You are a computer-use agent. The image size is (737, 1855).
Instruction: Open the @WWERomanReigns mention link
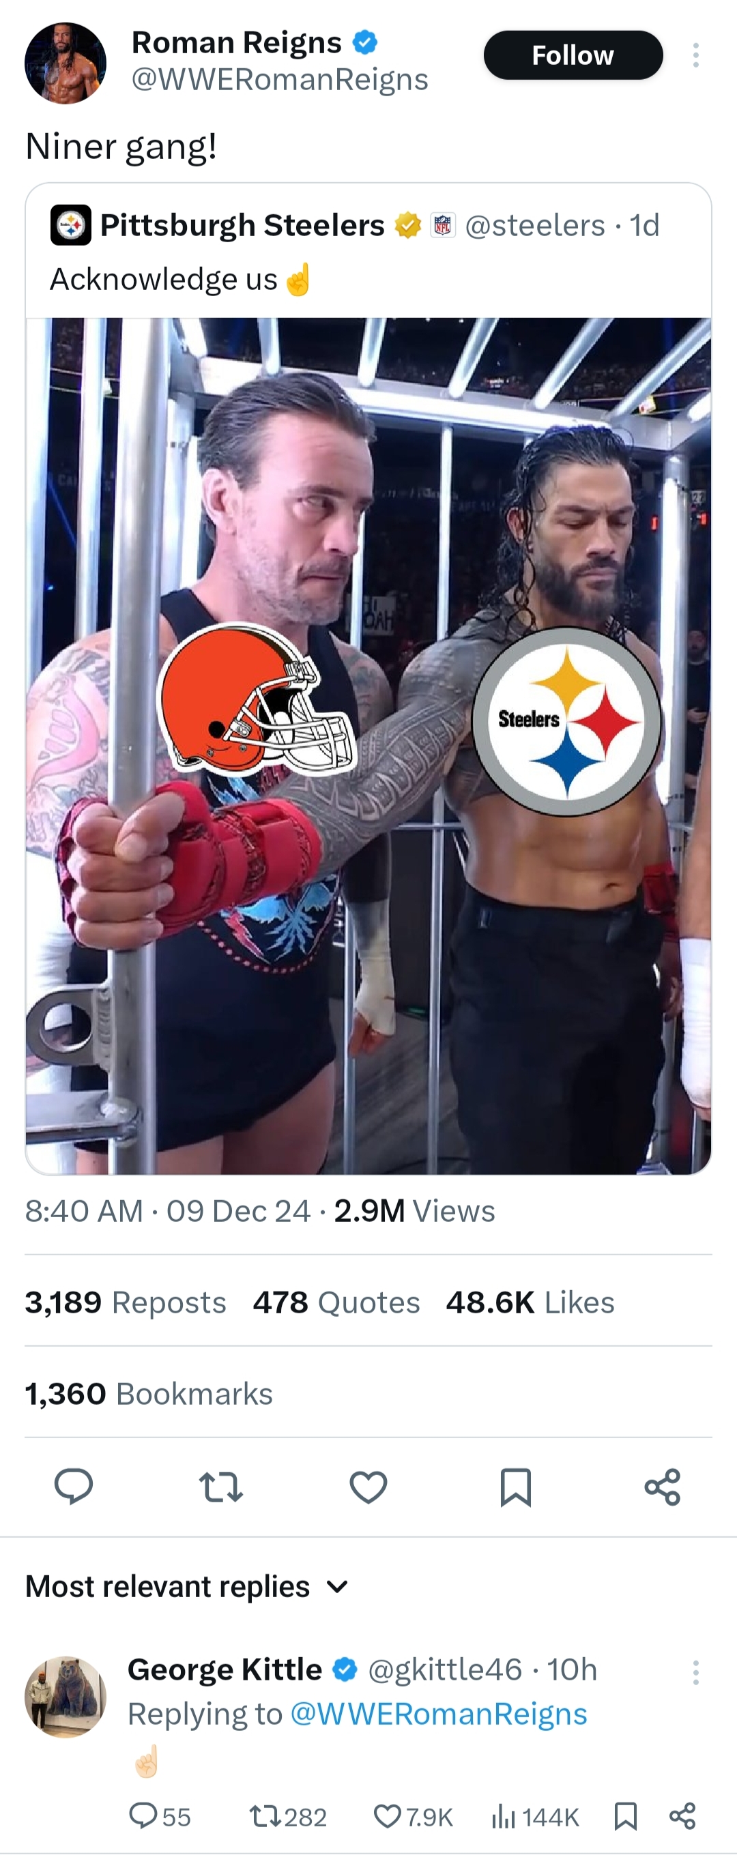pos(439,1714)
